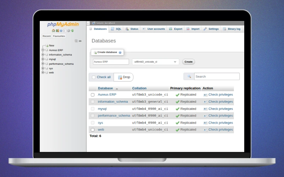Open the utf8mb3_unicode_ci collation dropdown
Image resolution: width=284 pixels, height=177 pixels.
[x=155, y=61]
